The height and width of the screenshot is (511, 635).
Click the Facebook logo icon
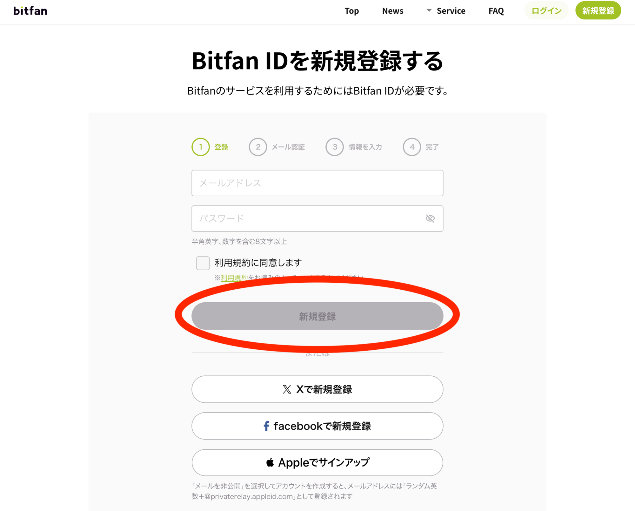pyautogui.click(x=266, y=426)
